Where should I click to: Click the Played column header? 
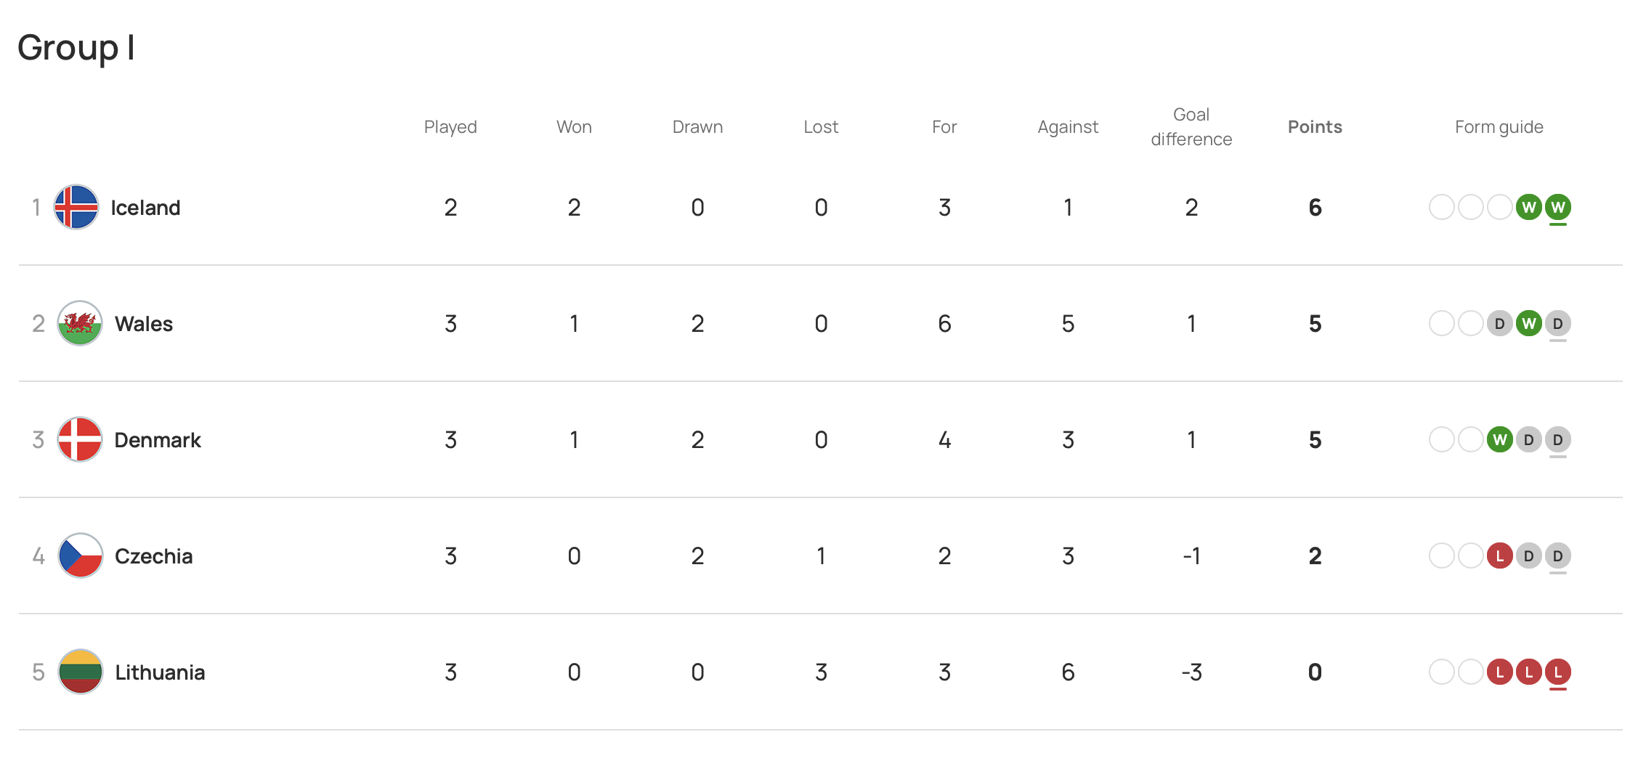coord(450,127)
